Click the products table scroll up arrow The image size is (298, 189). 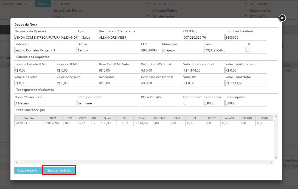pos(276,116)
